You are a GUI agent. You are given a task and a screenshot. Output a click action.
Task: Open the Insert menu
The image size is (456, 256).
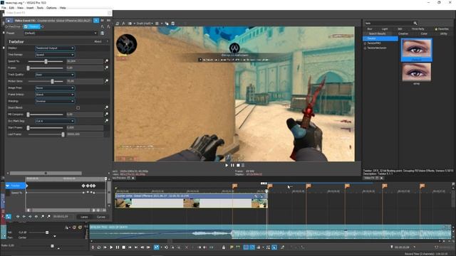coord(30,8)
